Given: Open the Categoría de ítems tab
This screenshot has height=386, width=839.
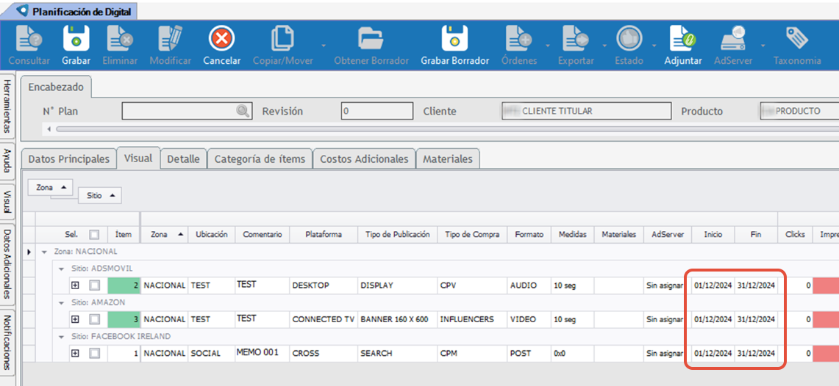Looking at the screenshot, I should pyautogui.click(x=260, y=159).
